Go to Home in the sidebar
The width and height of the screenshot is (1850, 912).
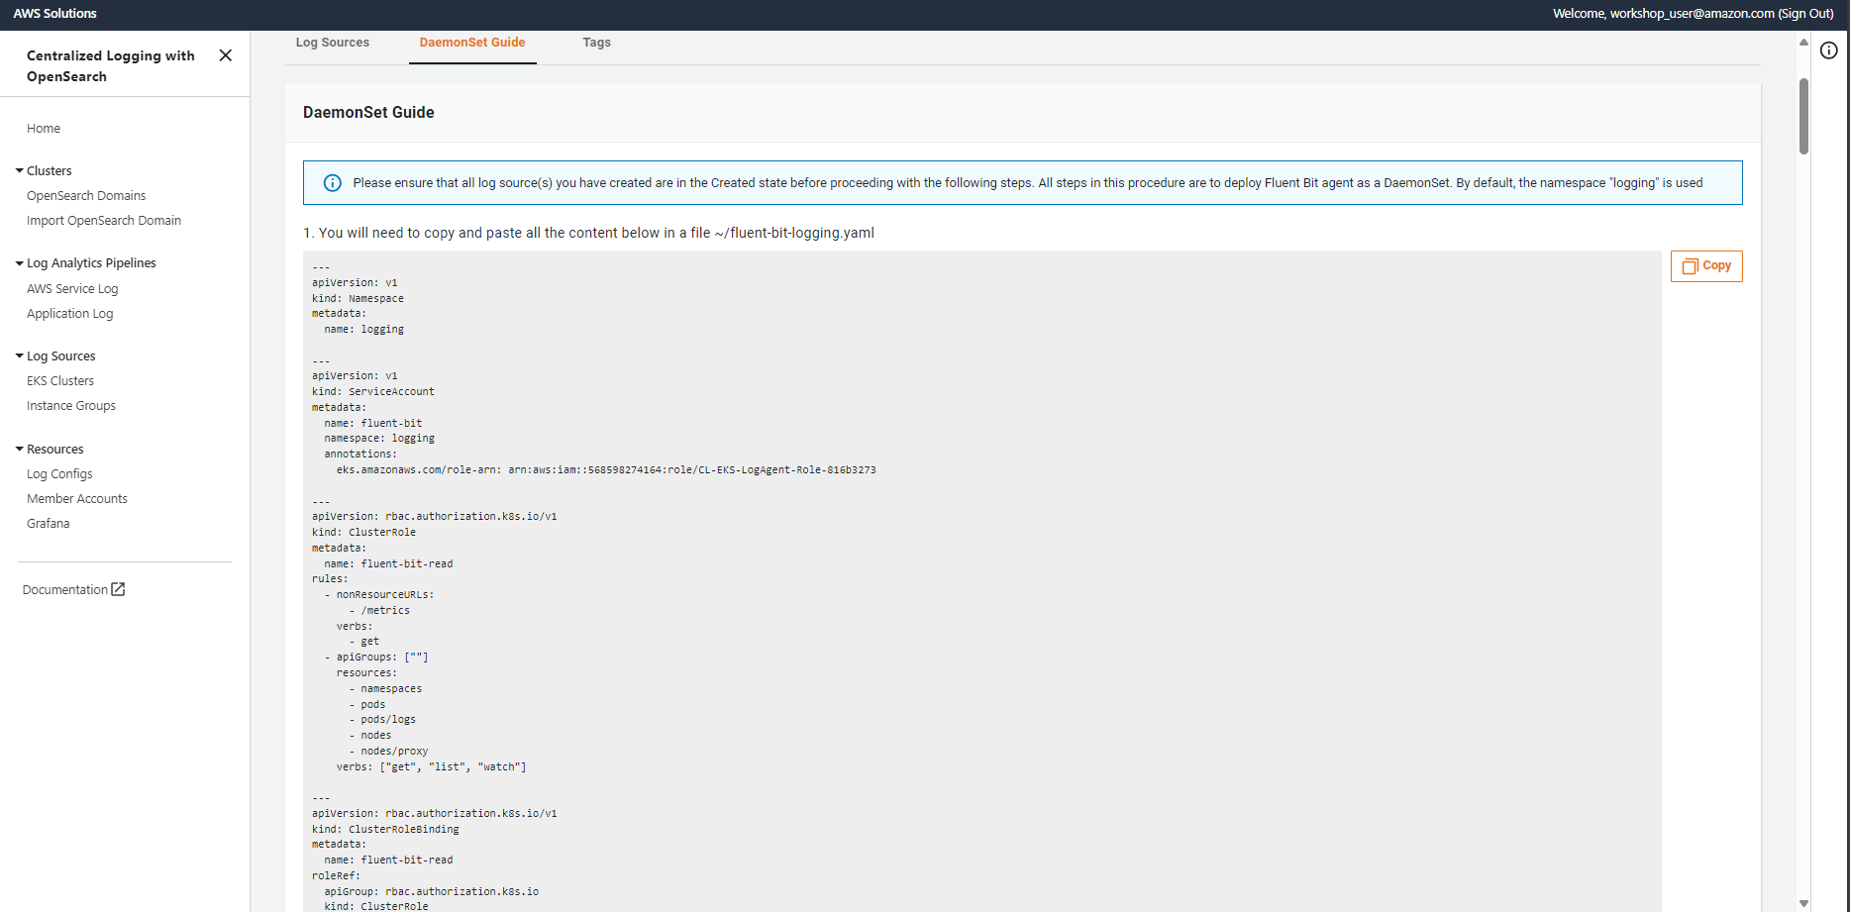point(44,129)
